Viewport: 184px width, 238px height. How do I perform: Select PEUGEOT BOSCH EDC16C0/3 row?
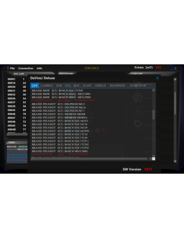pos(60,121)
